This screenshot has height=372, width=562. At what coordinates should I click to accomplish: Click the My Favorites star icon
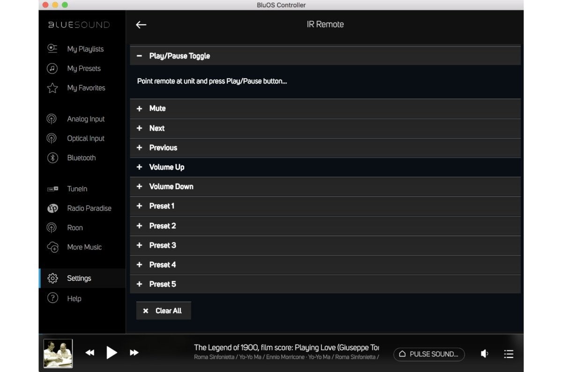52,88
